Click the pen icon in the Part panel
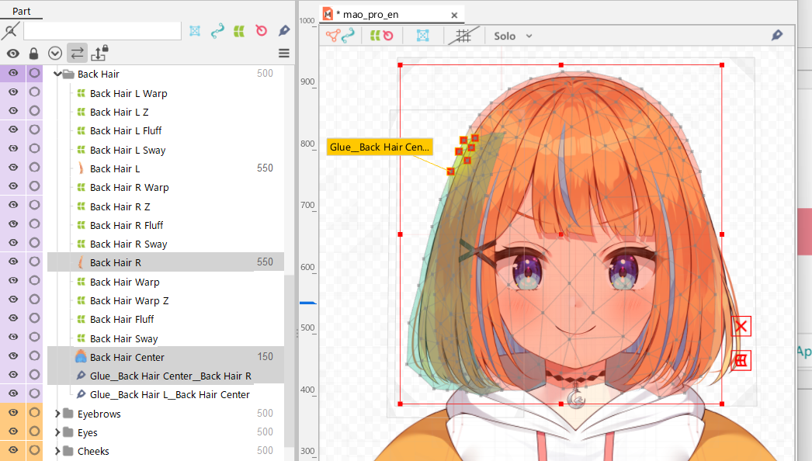Screen dimensions: 812x461 283,30
